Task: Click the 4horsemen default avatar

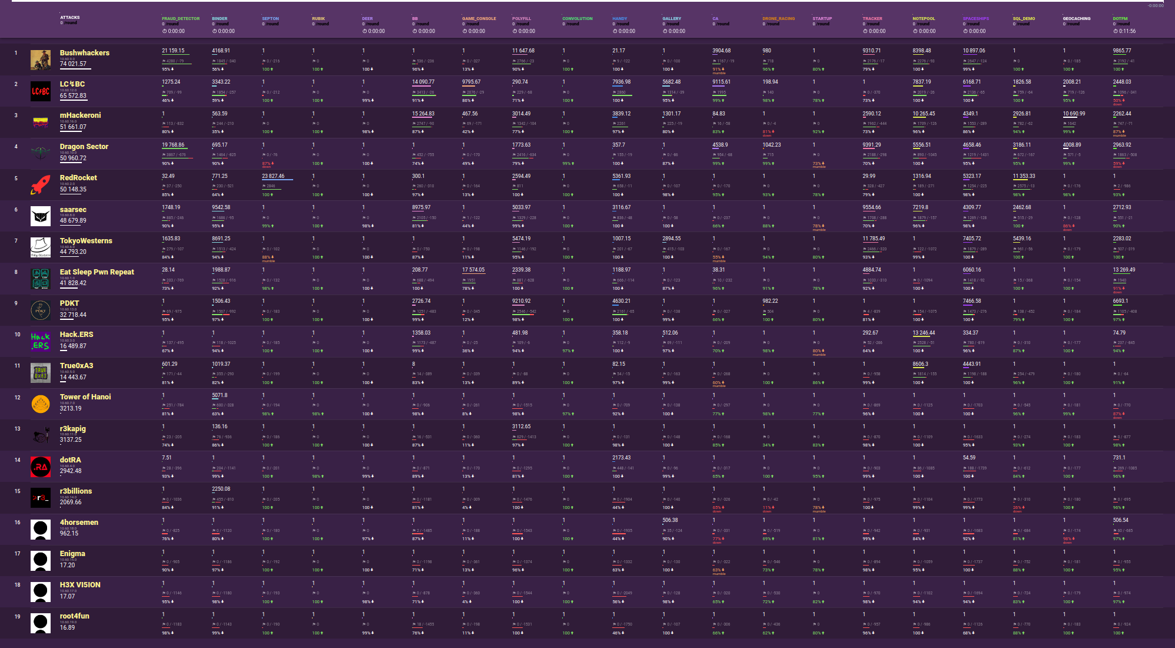Action: pyautogui.click(x=41, y=530)
